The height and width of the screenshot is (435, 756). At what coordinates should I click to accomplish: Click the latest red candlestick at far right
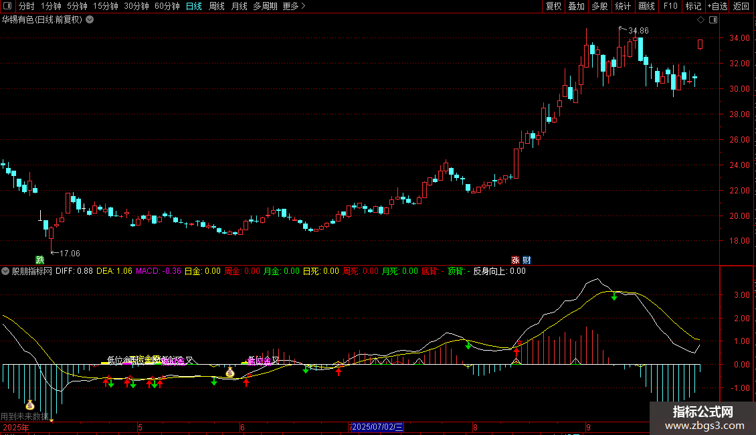point(700,44)
